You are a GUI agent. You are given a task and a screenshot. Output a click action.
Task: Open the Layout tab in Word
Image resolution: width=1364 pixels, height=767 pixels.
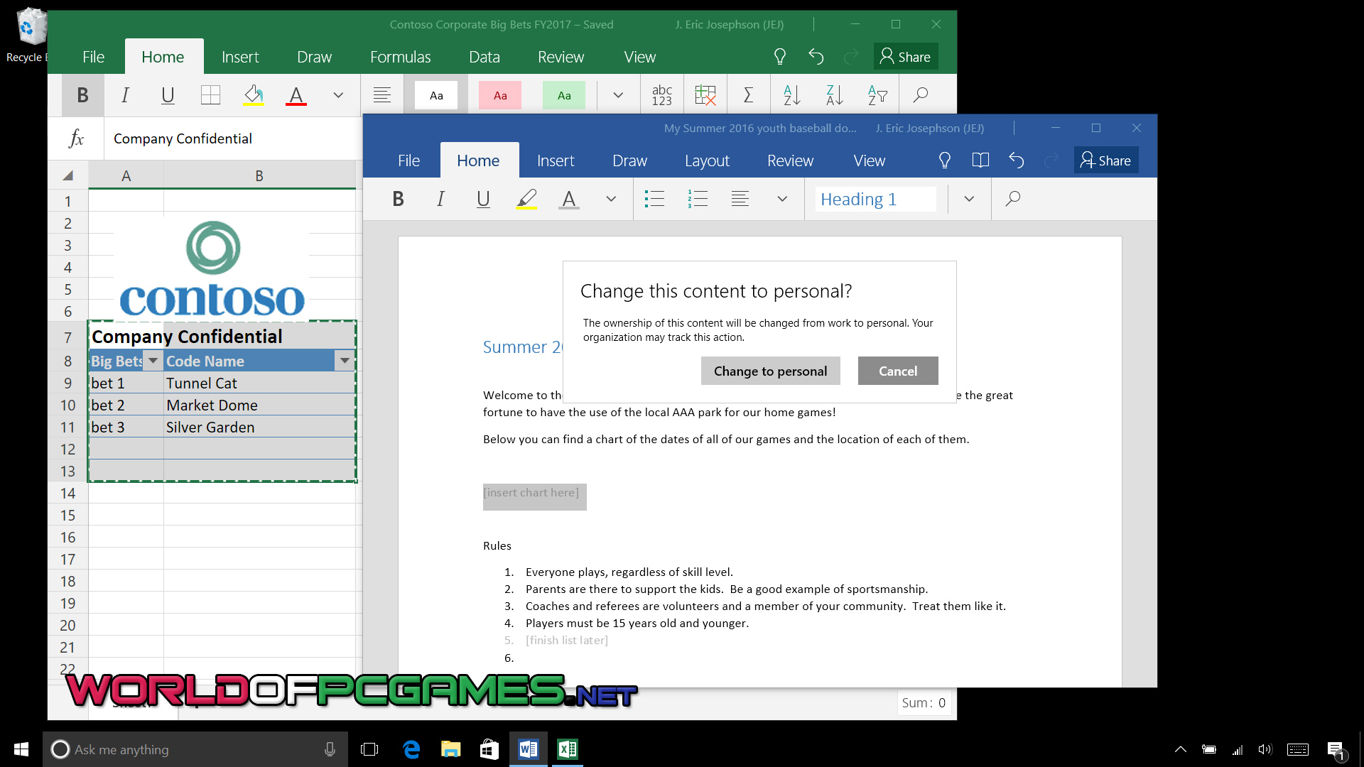707,161
